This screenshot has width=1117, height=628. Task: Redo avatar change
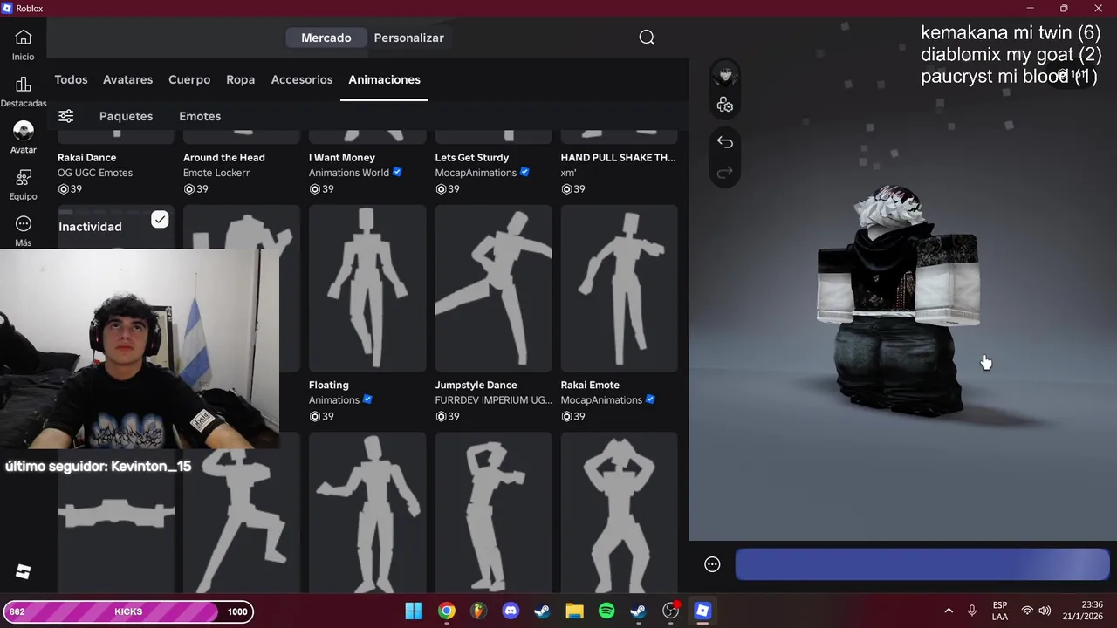725,173
